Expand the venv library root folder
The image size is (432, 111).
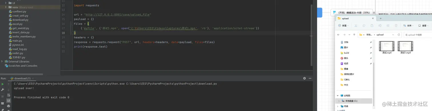pos(6,7)
